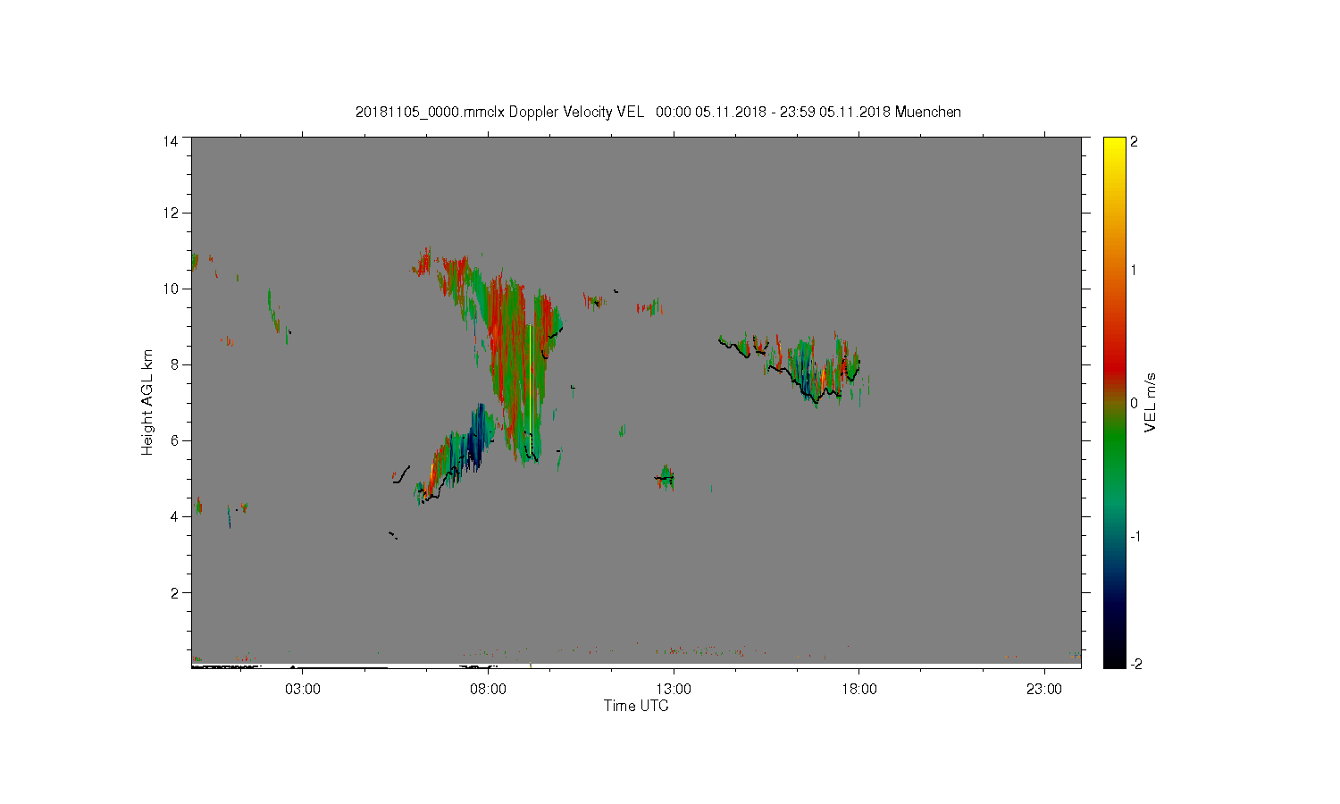Click the height tick label 12
Screen dimensions: 1340x804
[171, 213]
